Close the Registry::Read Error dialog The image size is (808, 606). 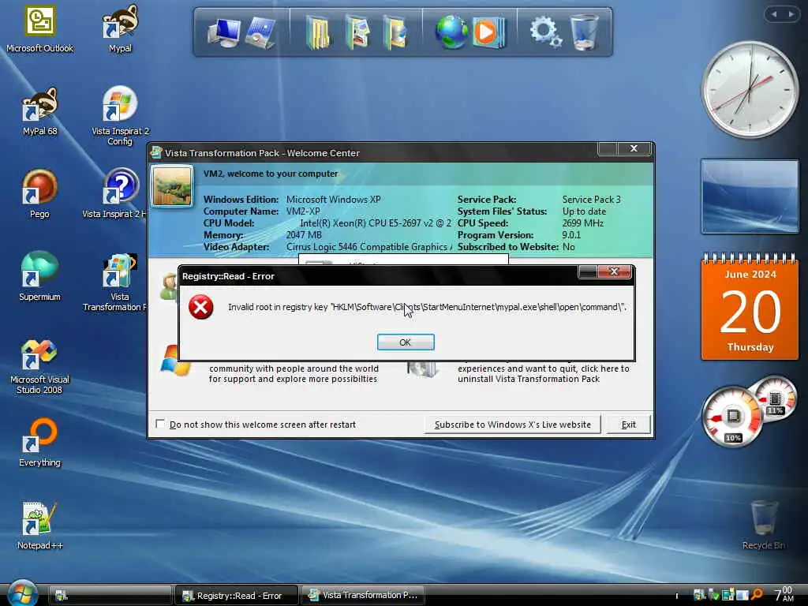(x=614, y=271)
